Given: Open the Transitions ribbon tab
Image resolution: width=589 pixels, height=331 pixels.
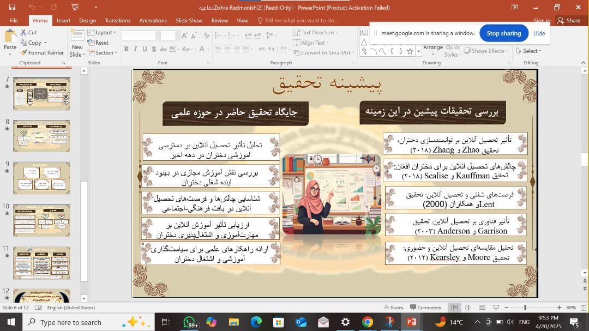Looking at the screenshot, I should point(117,21).
